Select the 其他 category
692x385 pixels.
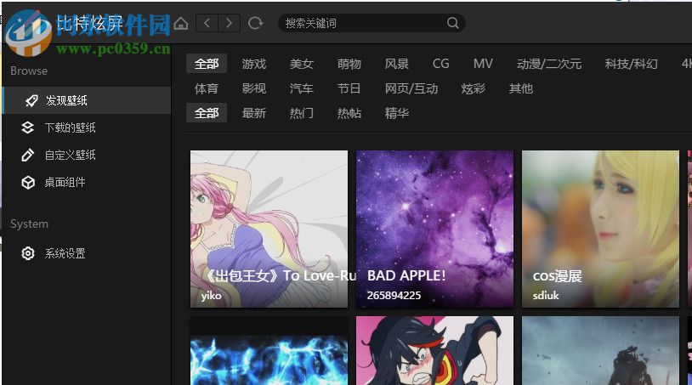click(x=521, y=88)
